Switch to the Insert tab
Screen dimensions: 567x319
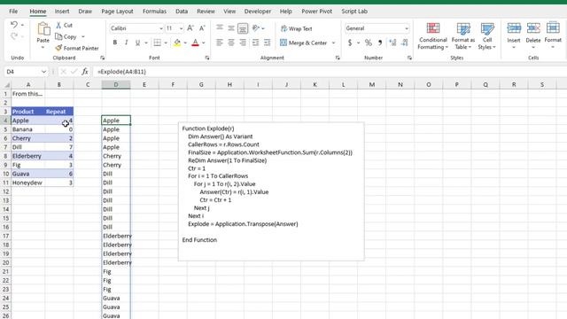click(x=62, y=12)
